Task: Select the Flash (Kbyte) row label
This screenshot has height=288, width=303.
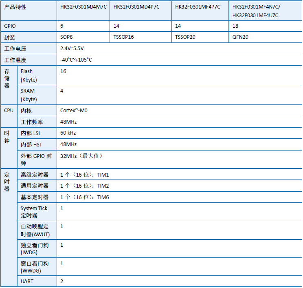Action: click(x=29, y=75)
